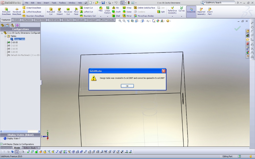The height and width of the screenshot is (159, 255).
Task: Open the Open-file dropdown arrow
Action: pos(100,3)
